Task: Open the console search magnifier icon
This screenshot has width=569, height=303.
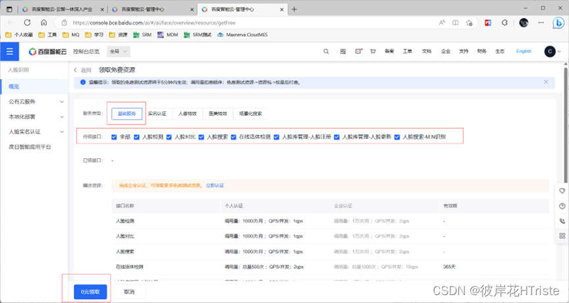Action: 326,51
